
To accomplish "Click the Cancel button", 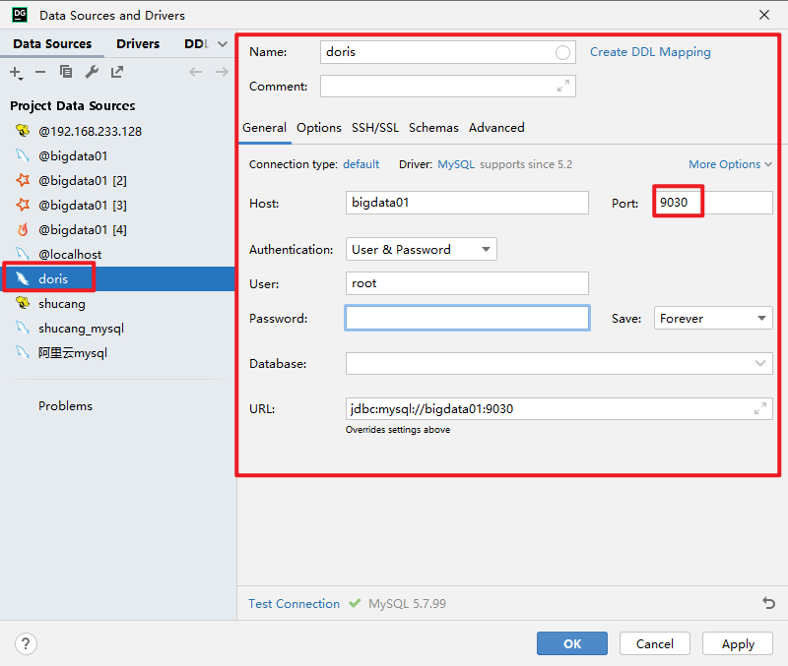I will click(654, 643).
